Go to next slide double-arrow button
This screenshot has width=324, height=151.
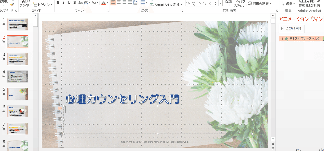tap(273, 148)
